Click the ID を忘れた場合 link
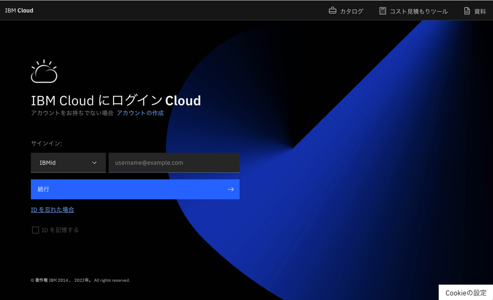 pyautogui.click(x=52, y=210)
